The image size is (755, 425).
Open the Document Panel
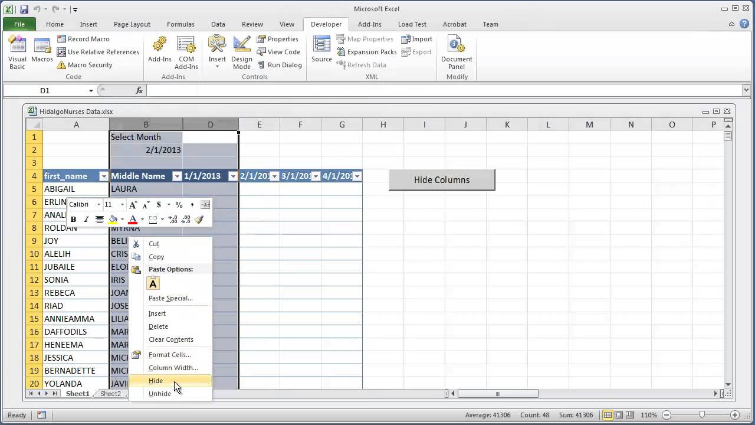[457, 53]
